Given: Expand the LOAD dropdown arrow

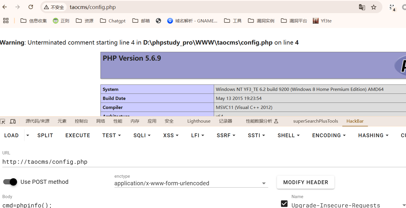Looking at the screenshot, I should tap(28, 135).
